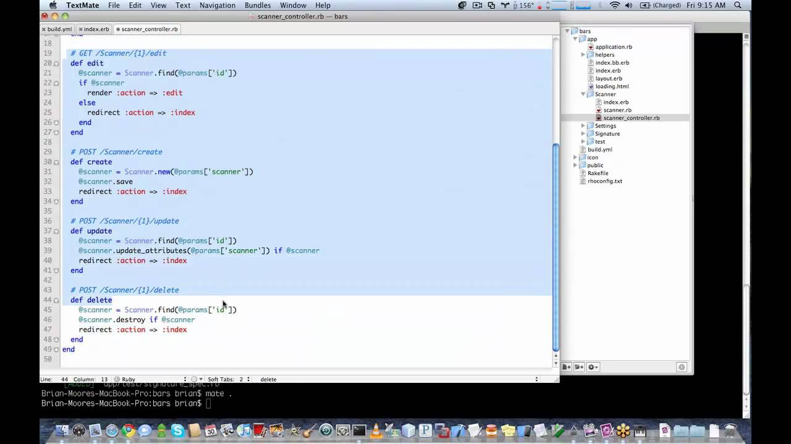This screenshot has height=444, width=791.
Task: Toggle fold end marker on line 49
Action: (56, 349)
